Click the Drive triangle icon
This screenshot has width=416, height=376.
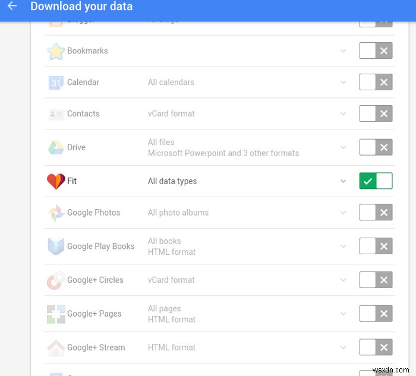pyautogui.click(x=56, y=147)
